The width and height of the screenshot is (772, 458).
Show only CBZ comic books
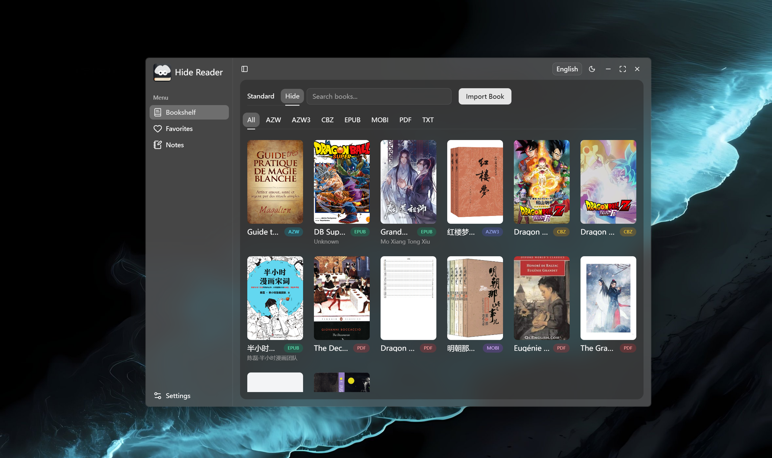[x=327, y=120]
